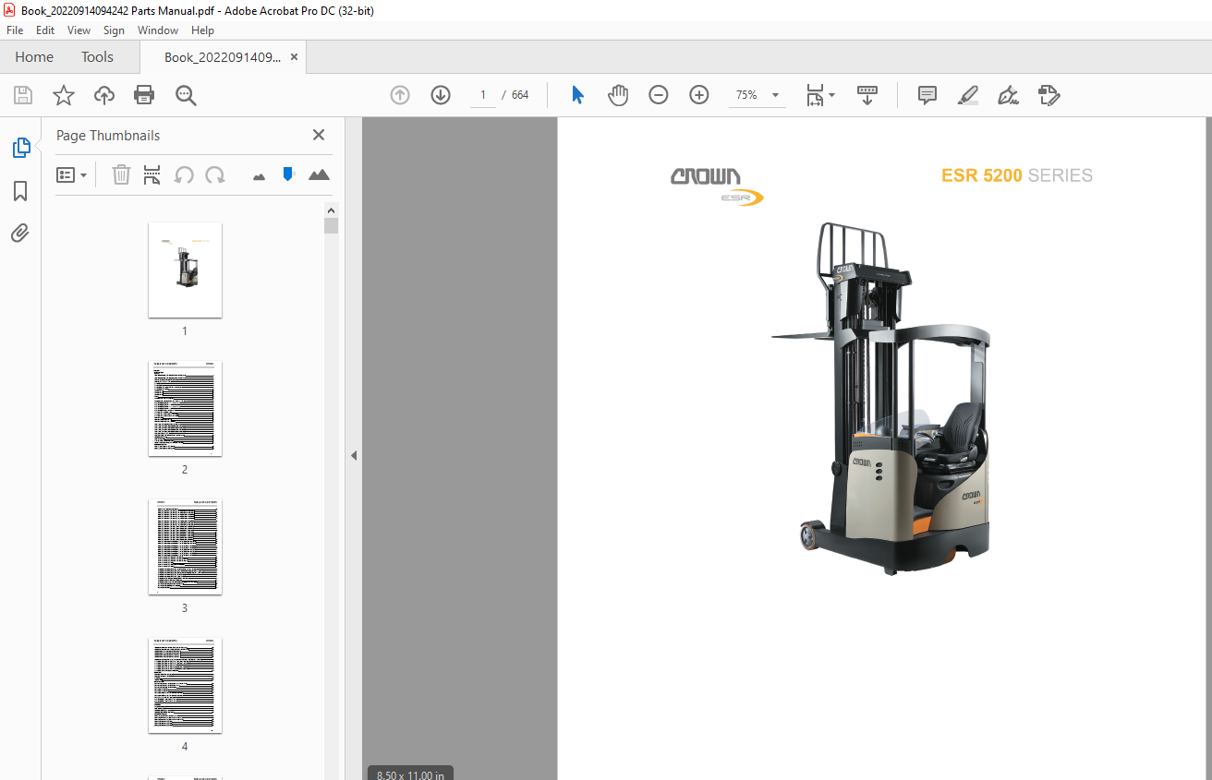1212x780 pixels.
Task: Zoom in with the plus icon
Action: click(x=699, y=95)
